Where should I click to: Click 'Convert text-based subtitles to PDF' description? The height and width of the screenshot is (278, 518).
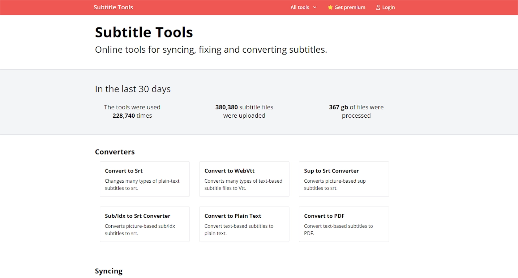[338, 230]
